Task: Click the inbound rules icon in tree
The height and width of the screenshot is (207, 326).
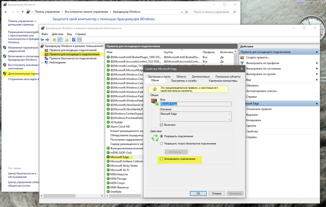Action: pos(46,50)
